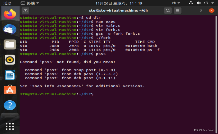Click the TTY column header
The image size is (218, 134).
[x=107, y=42]
